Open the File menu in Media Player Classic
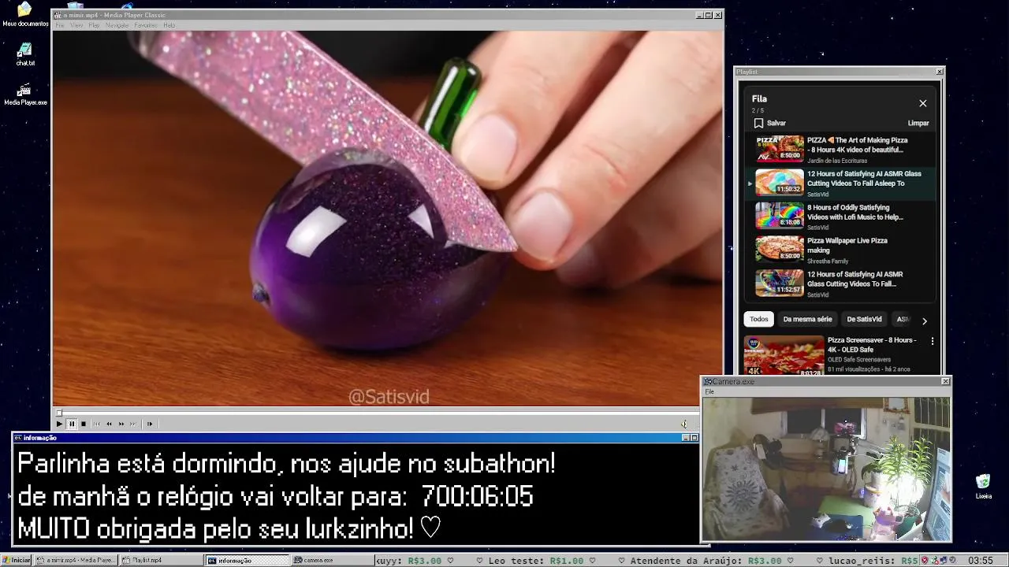 (60, 25)
